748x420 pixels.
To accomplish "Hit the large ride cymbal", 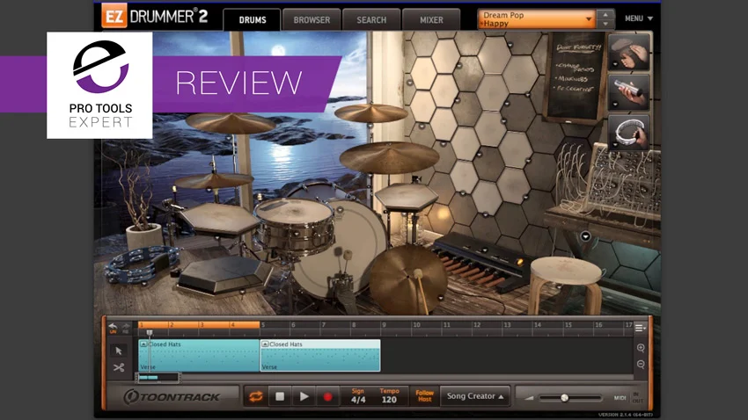I will tap(389, 157).
